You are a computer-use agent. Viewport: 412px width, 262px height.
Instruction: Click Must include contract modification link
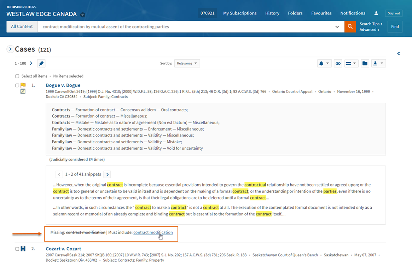coord(153,232)
